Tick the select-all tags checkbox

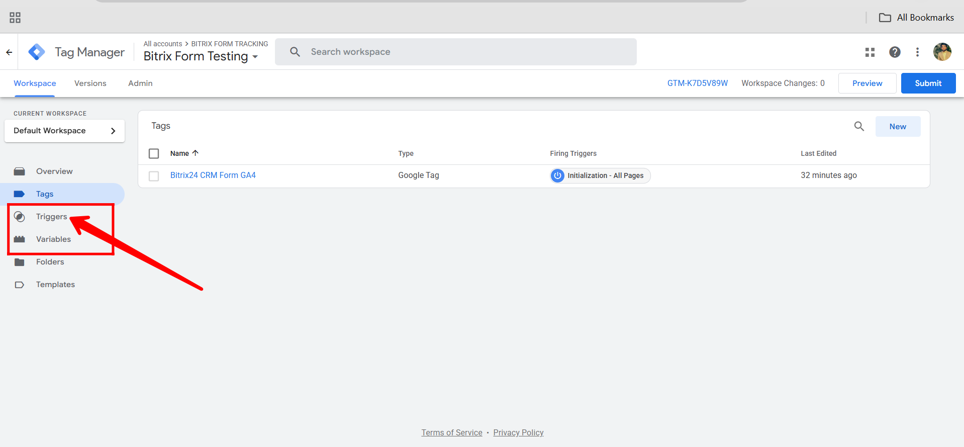[x=154, y=153]
